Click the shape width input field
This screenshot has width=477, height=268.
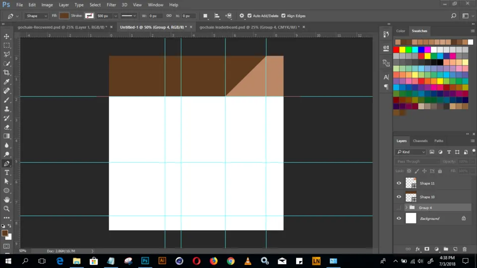(x=156, y=16)
